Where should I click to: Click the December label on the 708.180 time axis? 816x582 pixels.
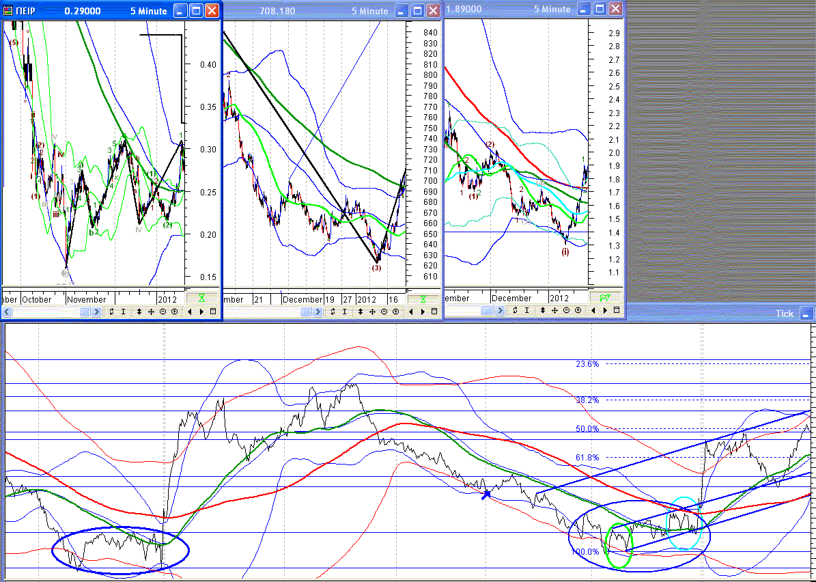pyautogui.click(x=303, y=299)
